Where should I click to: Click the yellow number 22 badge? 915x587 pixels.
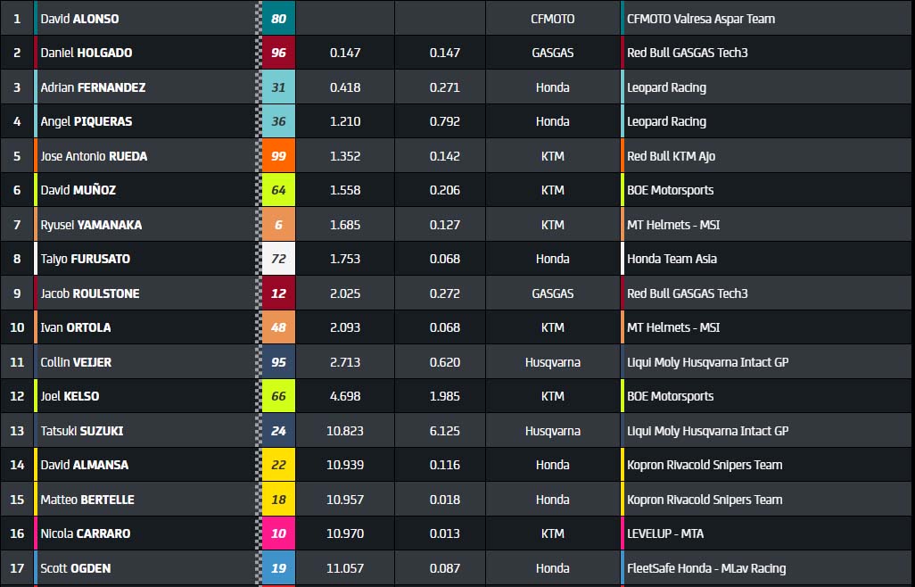(278, 465)
